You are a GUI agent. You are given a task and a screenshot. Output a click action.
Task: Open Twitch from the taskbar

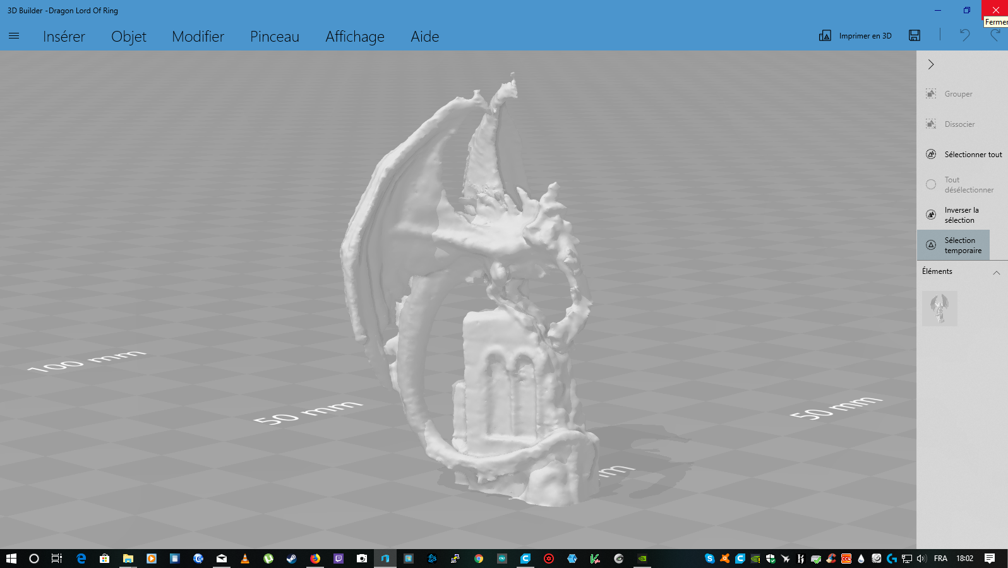(x=339, y=559)
